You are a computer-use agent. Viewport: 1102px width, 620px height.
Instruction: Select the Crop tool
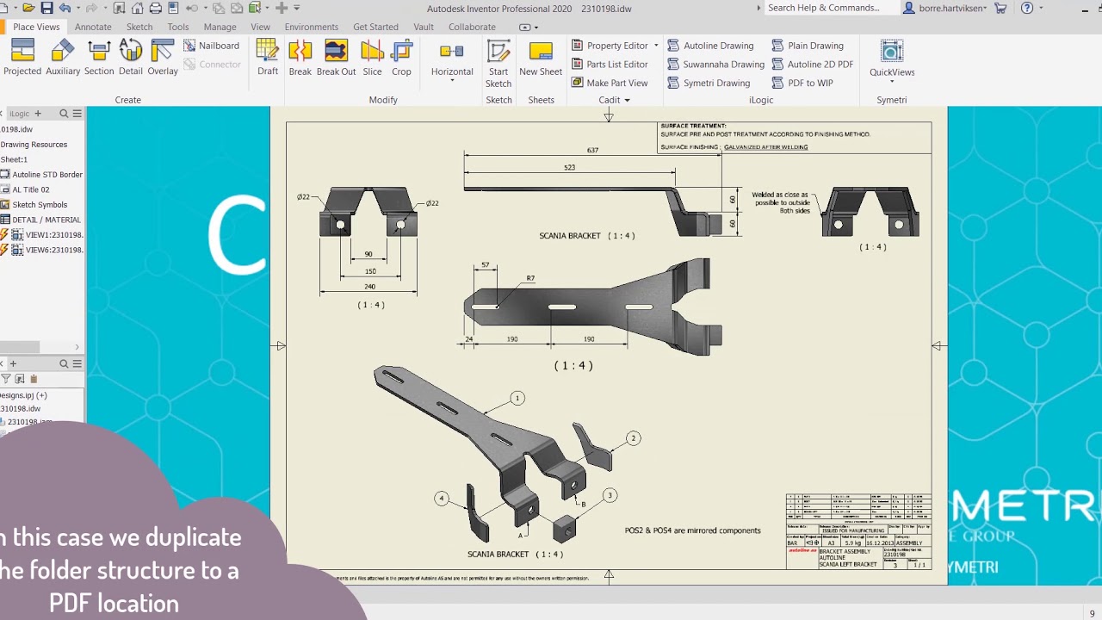point(401,58)
